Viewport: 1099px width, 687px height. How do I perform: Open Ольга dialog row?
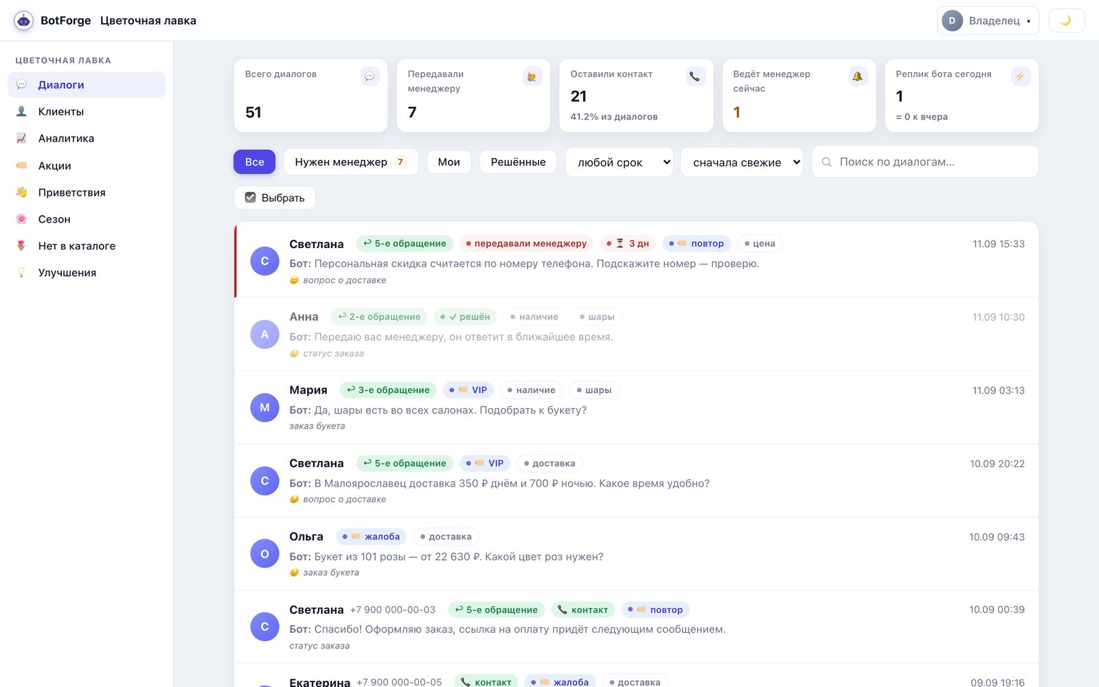pos(636,554)
